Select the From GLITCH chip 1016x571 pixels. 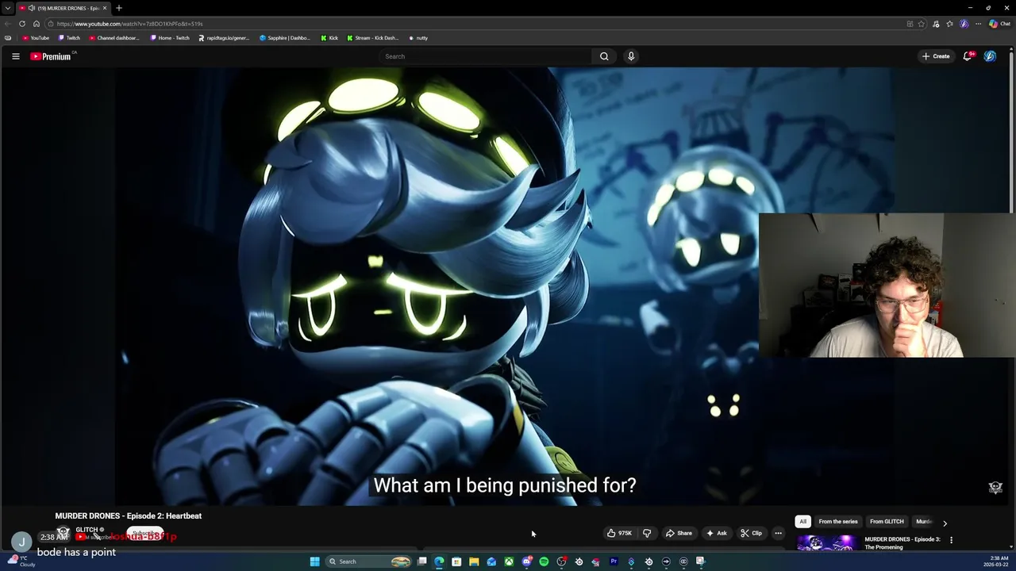[x=887, y=522]
